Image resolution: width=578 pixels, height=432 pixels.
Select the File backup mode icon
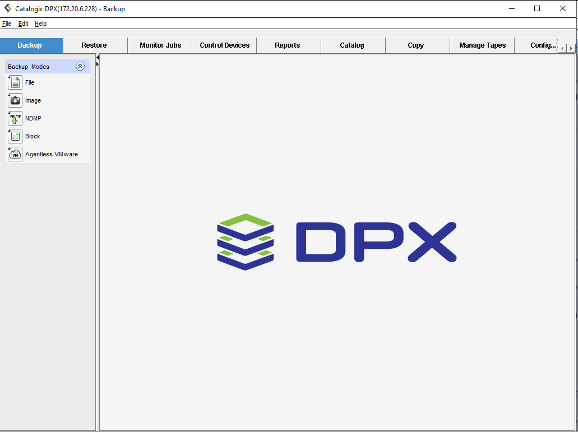pos(15,82)
